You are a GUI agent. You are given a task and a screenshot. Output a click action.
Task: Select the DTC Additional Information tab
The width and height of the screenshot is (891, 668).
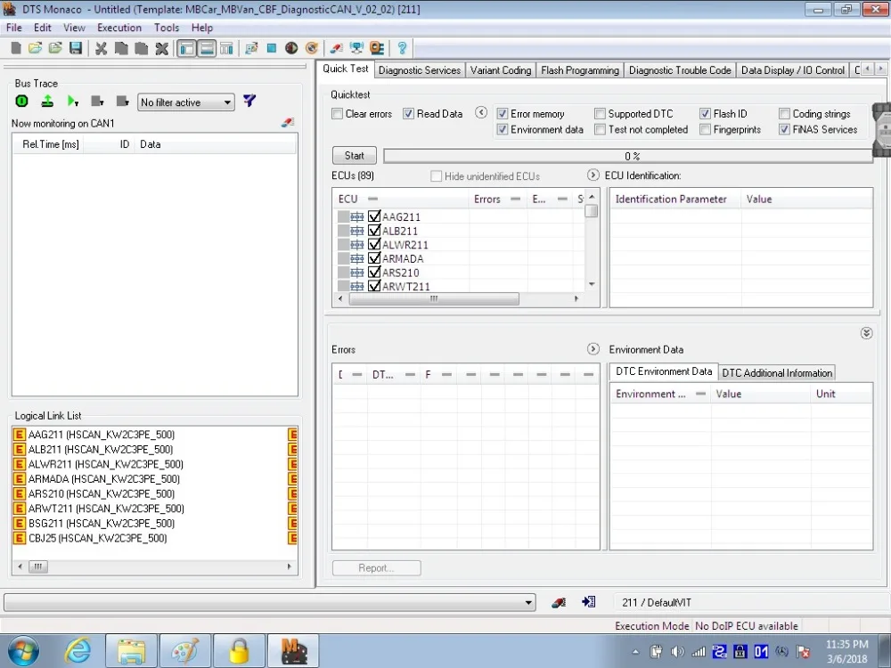[x=777, y=373]
